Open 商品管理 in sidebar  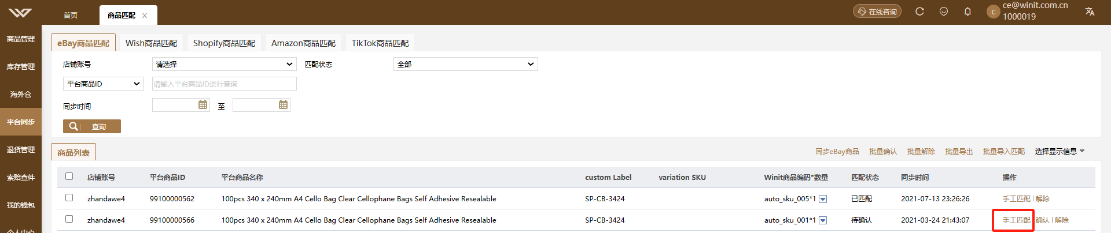coord(21,39)
